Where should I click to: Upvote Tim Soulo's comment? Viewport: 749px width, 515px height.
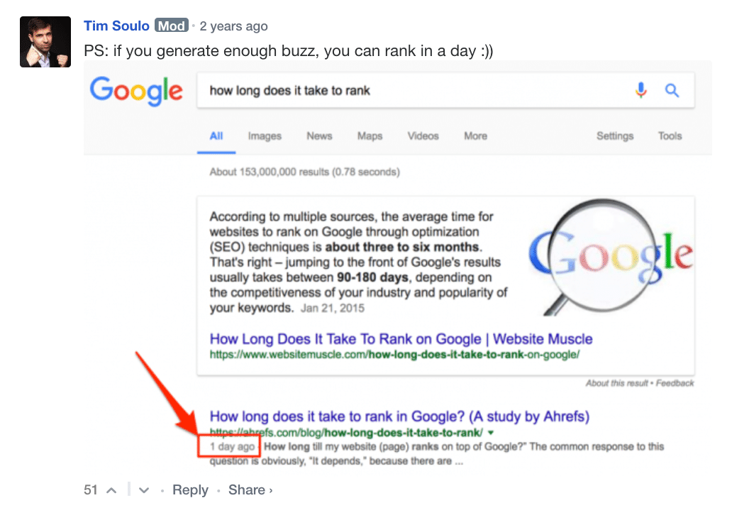pos(111,490)
